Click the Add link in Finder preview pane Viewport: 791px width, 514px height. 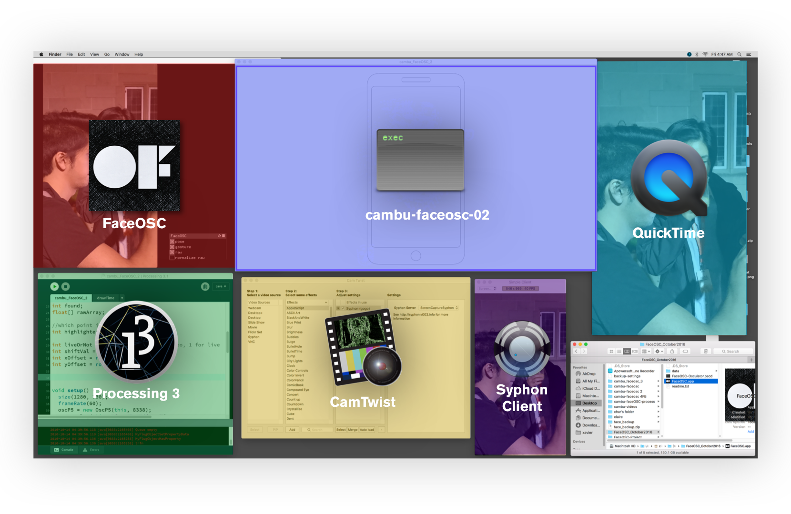(750, 432)
